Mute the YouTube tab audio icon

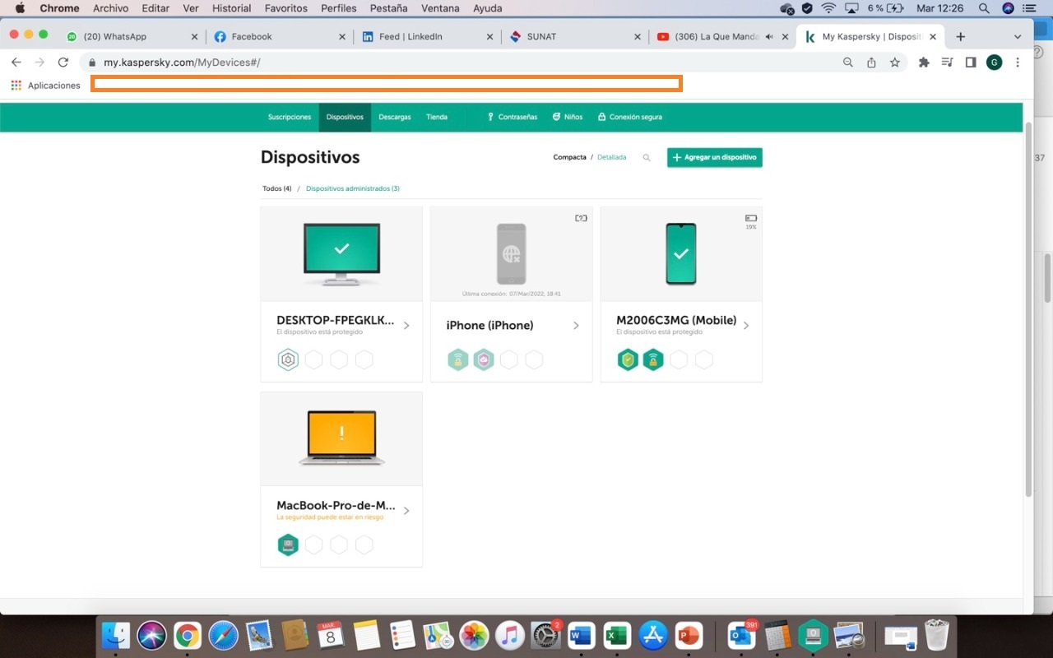pos(769,36)
